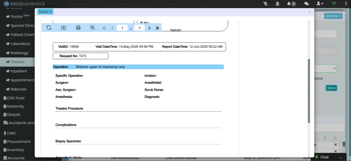Screen dimensions: 351x161
Task: Expand CDS Tools section
Action: pos(14,98)
